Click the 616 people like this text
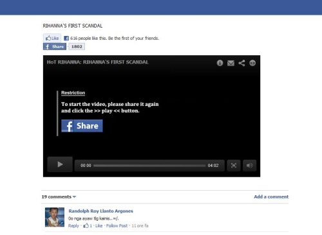The height and width of the screenshot is (235, 322). click(x=115, y=38)
